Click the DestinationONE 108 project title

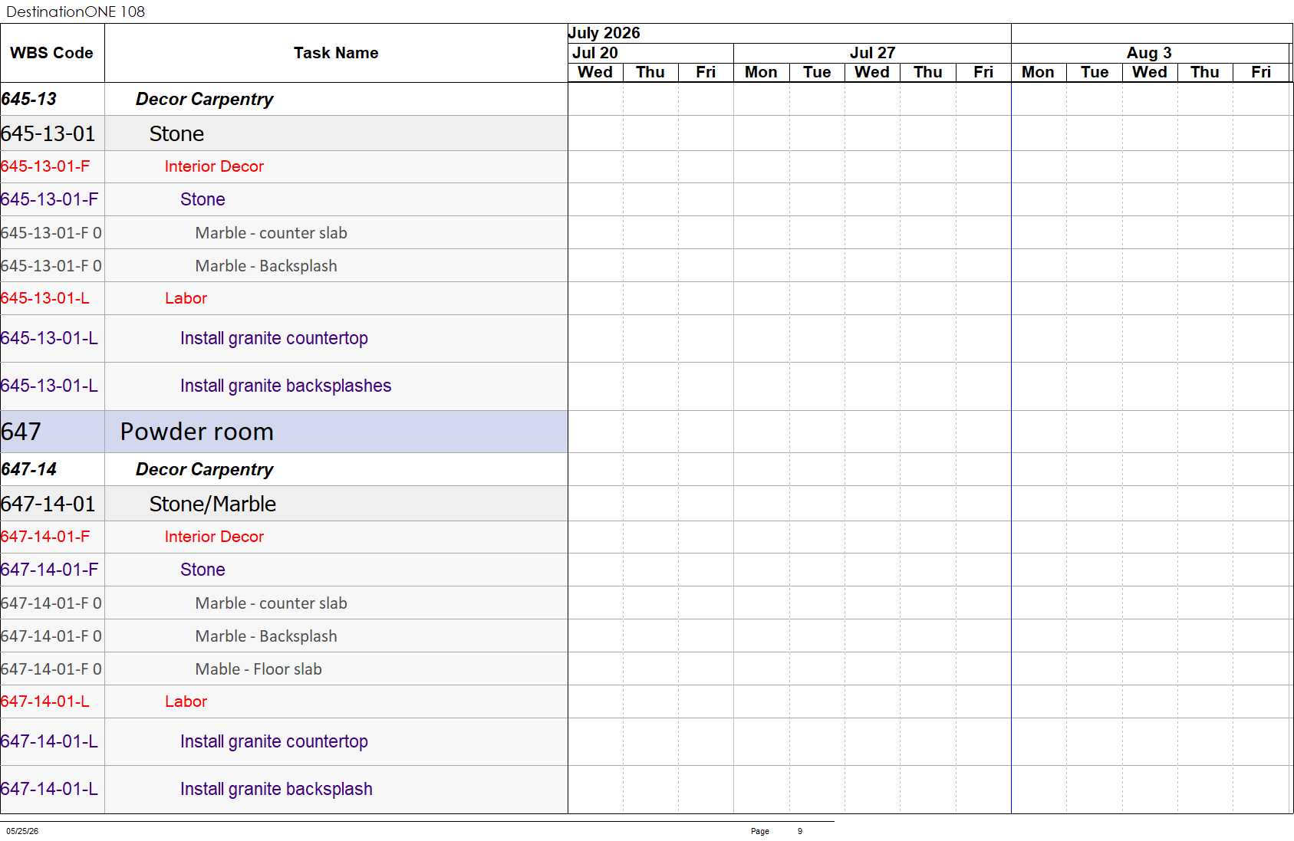[75, 11]
